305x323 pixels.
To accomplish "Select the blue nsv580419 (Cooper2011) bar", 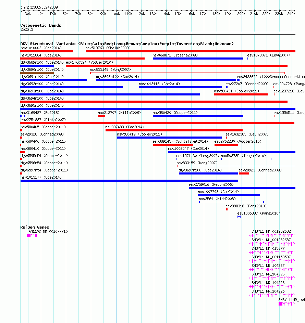I will pyautogui.click(x=169, y=138).
